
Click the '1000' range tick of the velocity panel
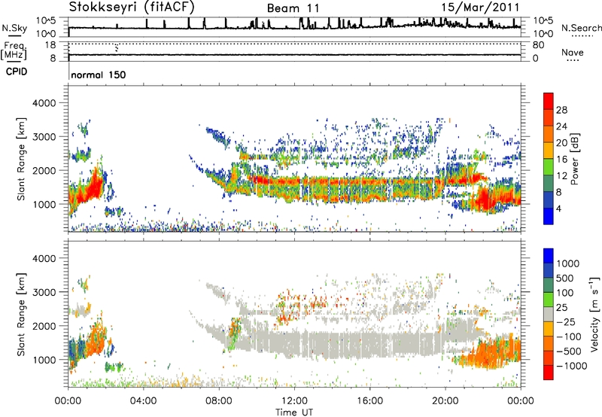coord(44,360)
